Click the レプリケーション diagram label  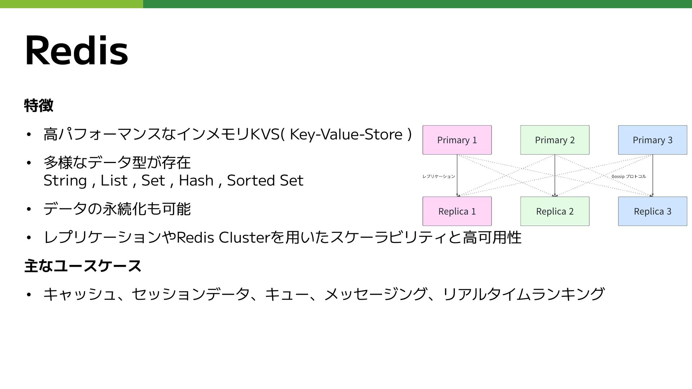(x=438, y=176)
